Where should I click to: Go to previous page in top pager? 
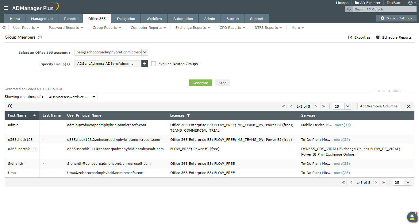(x=291, y=106)
